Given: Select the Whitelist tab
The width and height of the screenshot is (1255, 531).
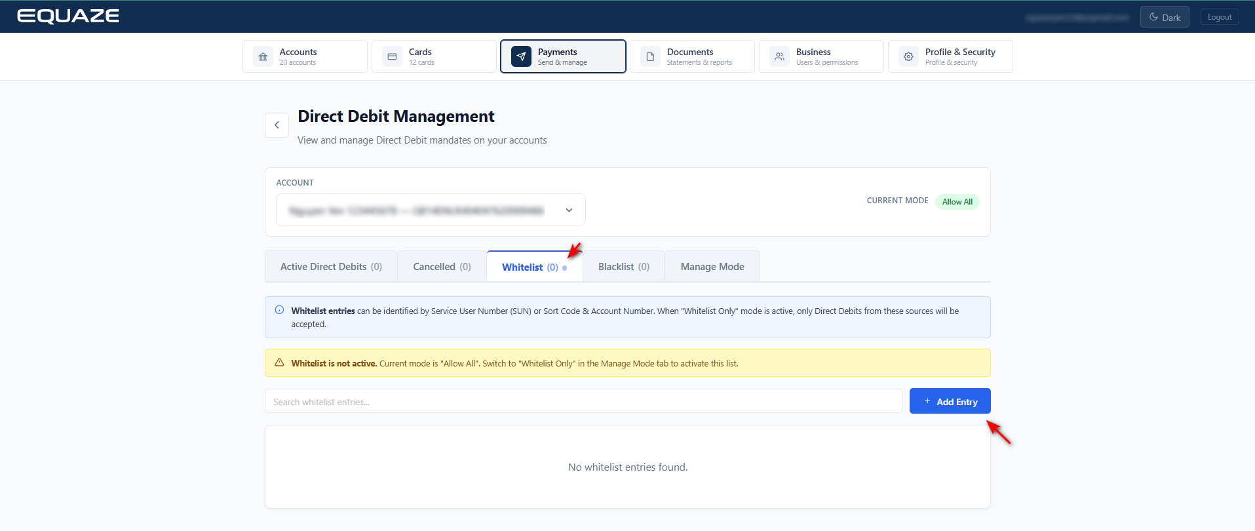Looking at the screenshot, I should [534, 267].
